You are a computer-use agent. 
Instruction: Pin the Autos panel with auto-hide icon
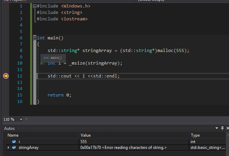coord(222,128)
